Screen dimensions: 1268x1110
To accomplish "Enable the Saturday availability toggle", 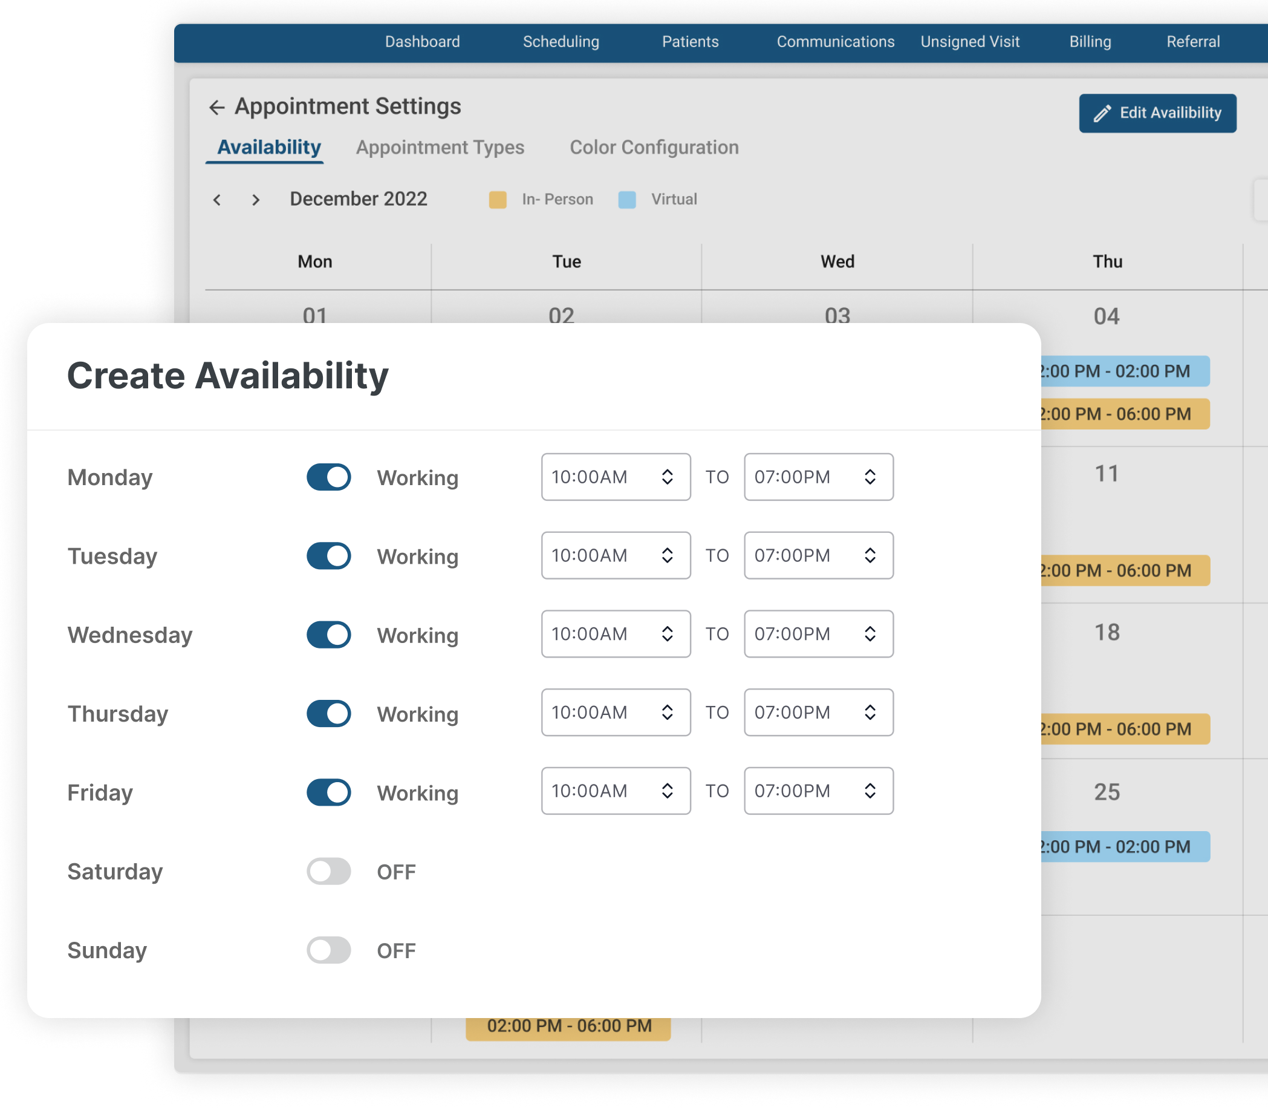I will (329, 872).
